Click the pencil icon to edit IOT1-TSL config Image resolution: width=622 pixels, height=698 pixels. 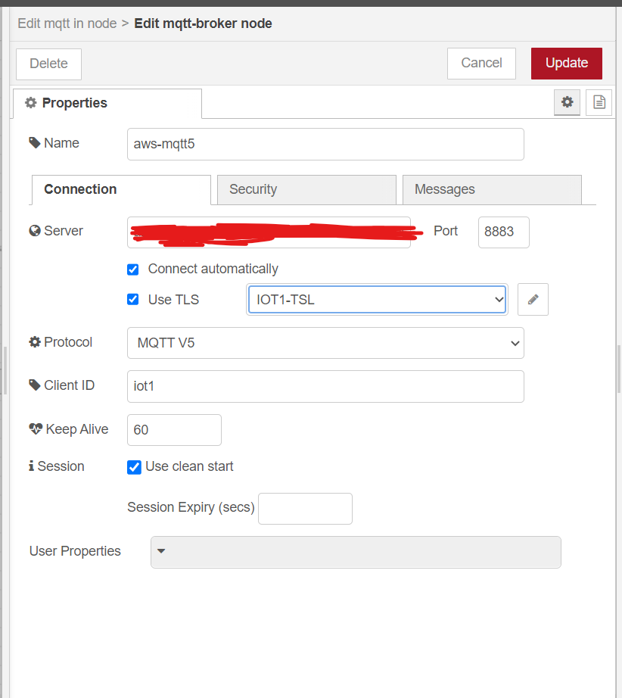[533, 299]
